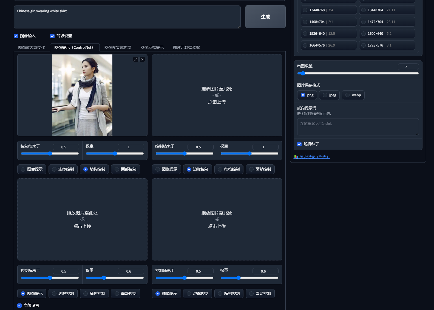Select 结构控制 for the second image
Viewport: 434px width, 310px height.
pos(229,169)
